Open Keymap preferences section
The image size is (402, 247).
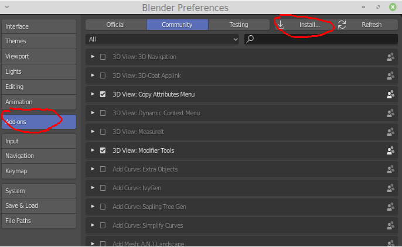pos(39,171)
